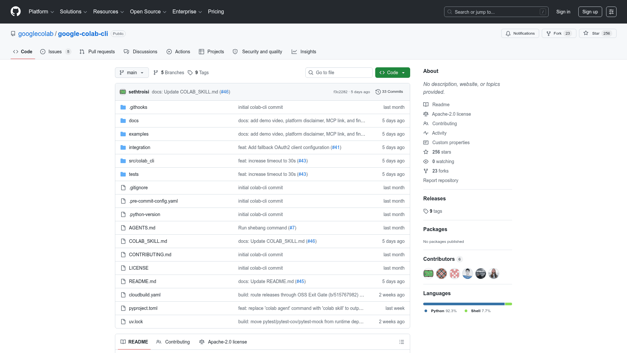Open the COLAB_SKILL.md file
The image size is (627, 353).
coord(148,241)
